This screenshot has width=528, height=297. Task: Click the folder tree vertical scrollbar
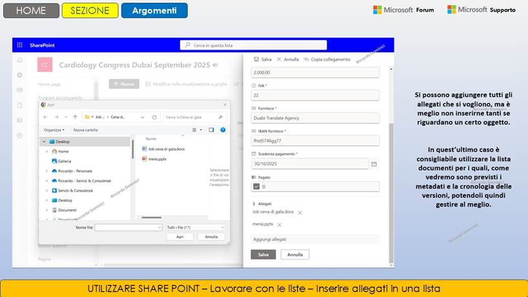tap(133, 149)
